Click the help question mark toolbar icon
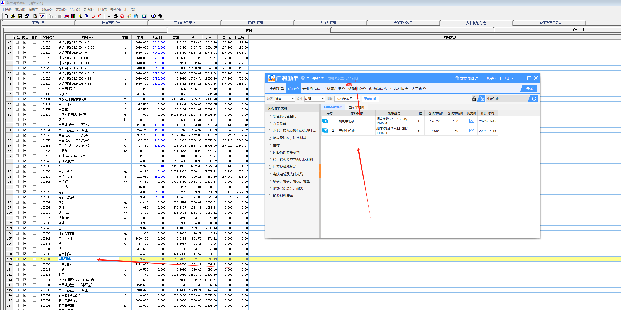 154,16
